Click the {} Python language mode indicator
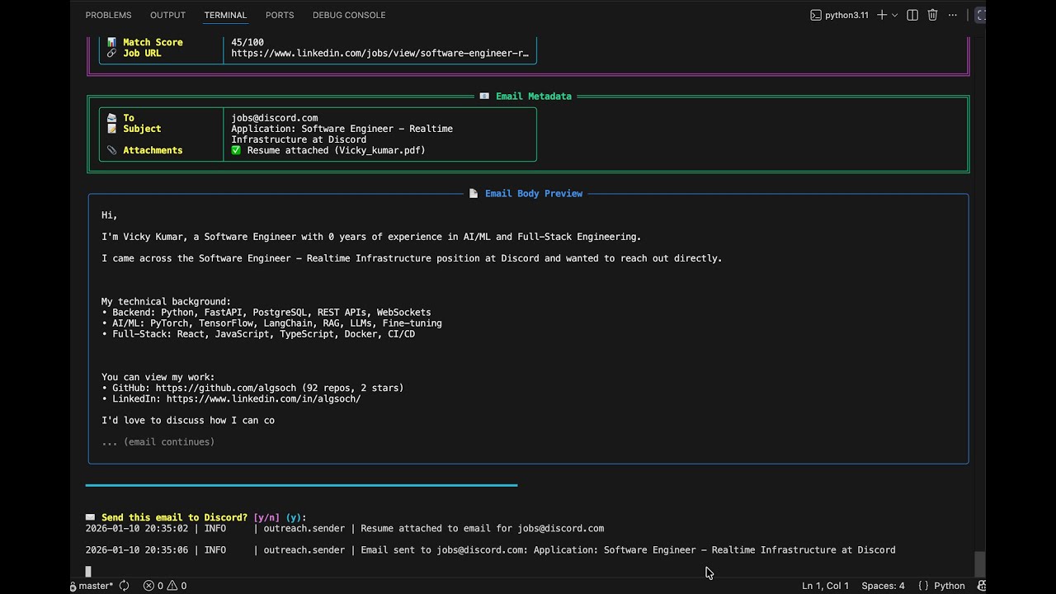 point(940,586)
